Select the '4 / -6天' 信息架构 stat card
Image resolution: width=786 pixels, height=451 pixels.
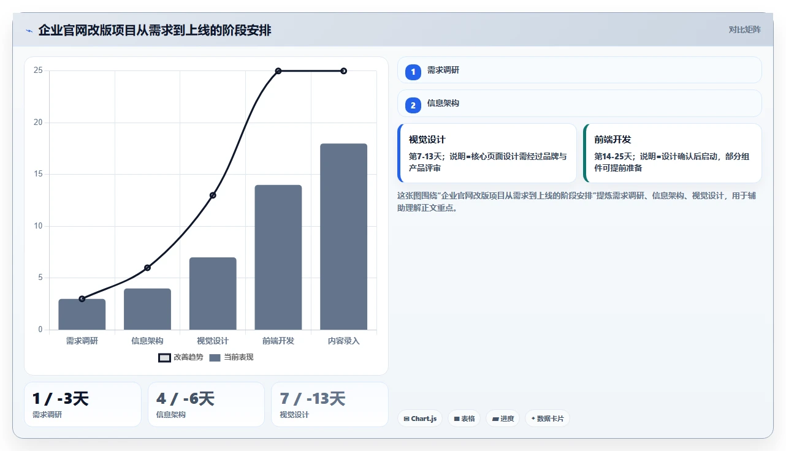[x=206, y=404]
